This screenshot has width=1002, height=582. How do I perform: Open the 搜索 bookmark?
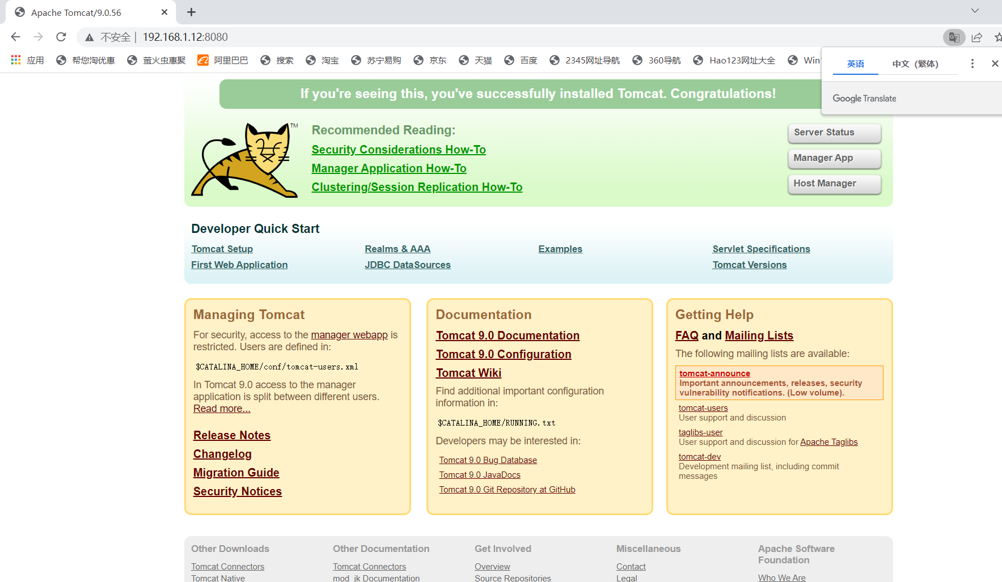pos(277,60)
